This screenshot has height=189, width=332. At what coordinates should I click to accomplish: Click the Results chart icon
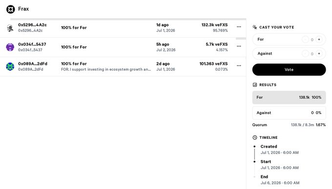pyautogui.click(x=255, y=85)
